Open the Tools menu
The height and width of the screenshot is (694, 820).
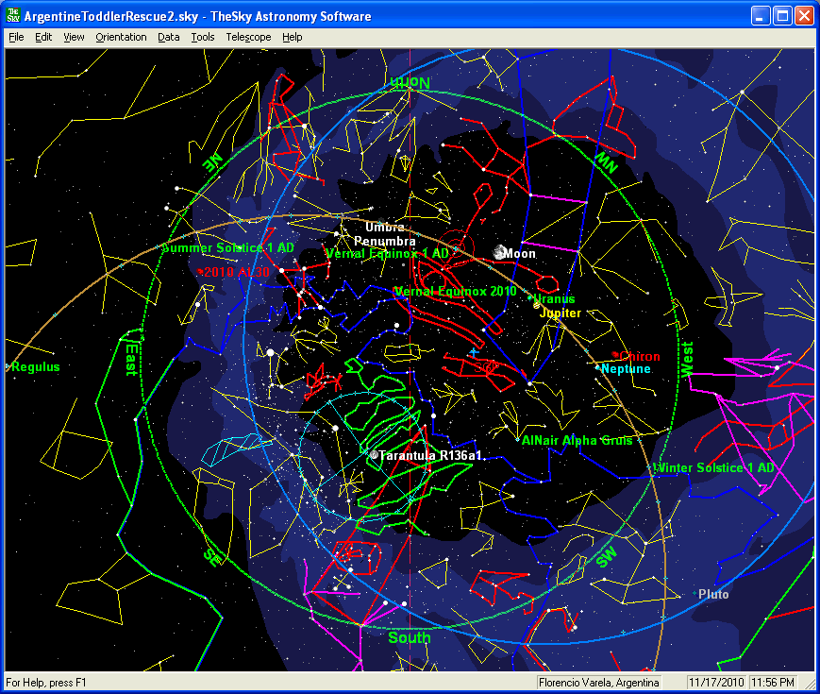click(x=202, y=37)
